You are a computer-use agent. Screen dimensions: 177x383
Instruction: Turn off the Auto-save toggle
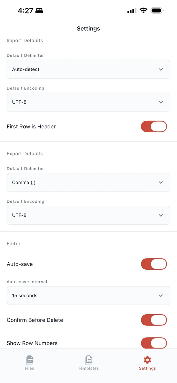coord(154,264)
